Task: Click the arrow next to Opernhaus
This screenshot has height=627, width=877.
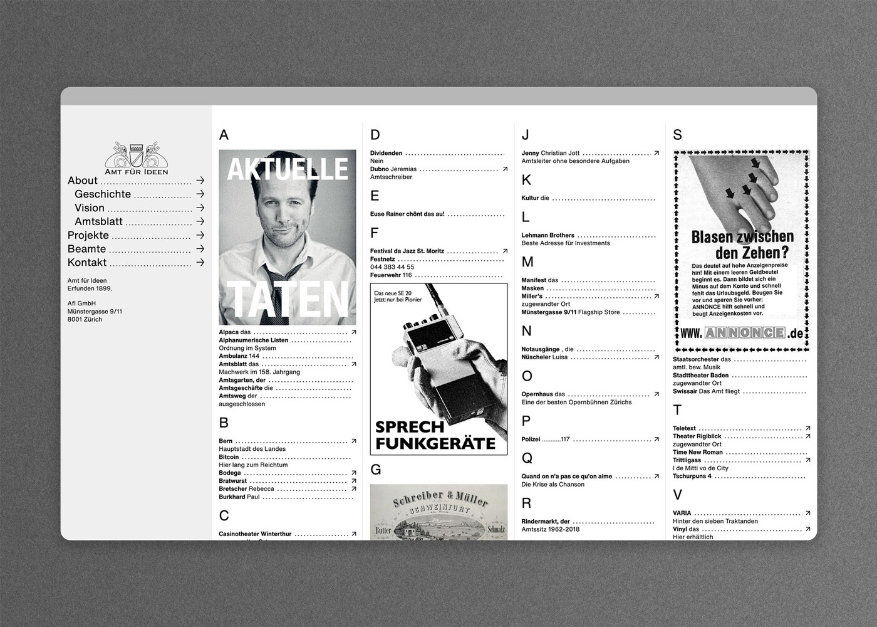Action: coord(656,394)
